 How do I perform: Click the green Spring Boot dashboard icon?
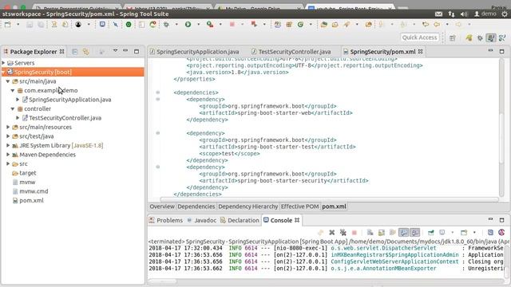click(x=129, y=25)
